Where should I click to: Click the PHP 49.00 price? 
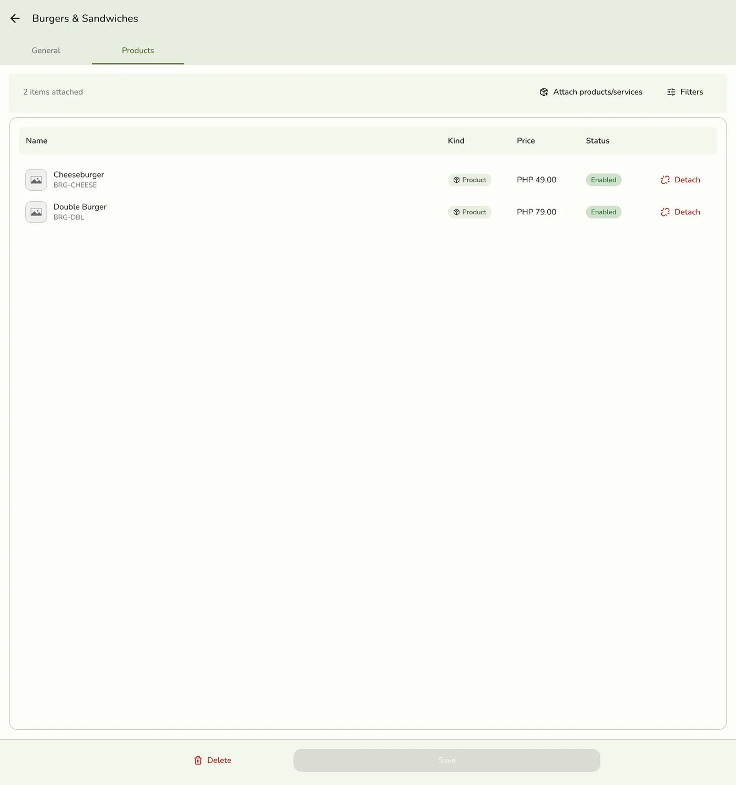[536, 180]
